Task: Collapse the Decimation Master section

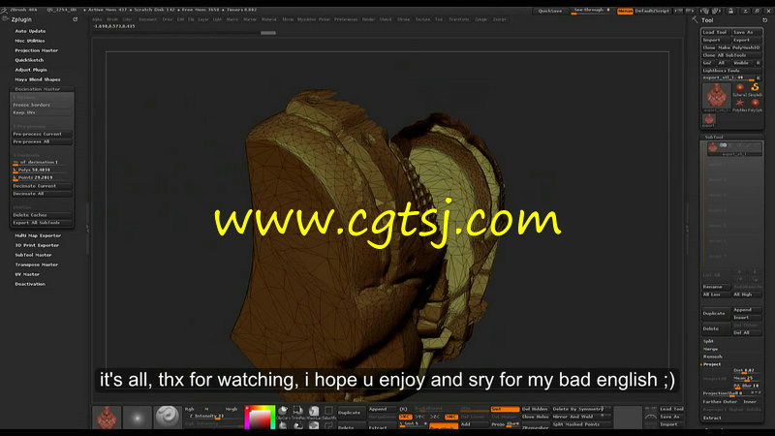Action: pos(37,89)
